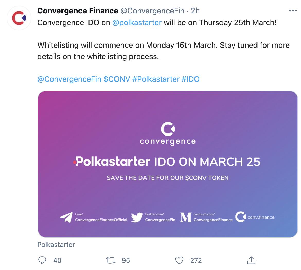Like the tweet using the heart icon
Screen dimensions: 301x270
[180, 260]
